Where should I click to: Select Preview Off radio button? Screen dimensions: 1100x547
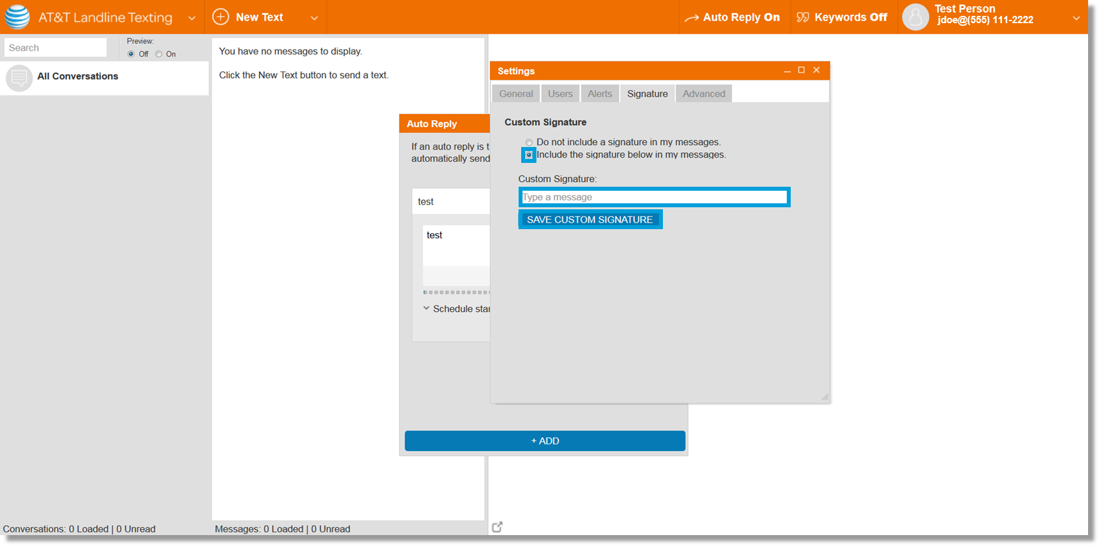[131, 54]
